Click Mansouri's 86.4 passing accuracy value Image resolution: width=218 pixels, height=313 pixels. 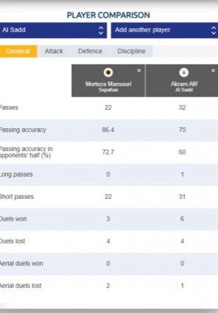[108, 130]
